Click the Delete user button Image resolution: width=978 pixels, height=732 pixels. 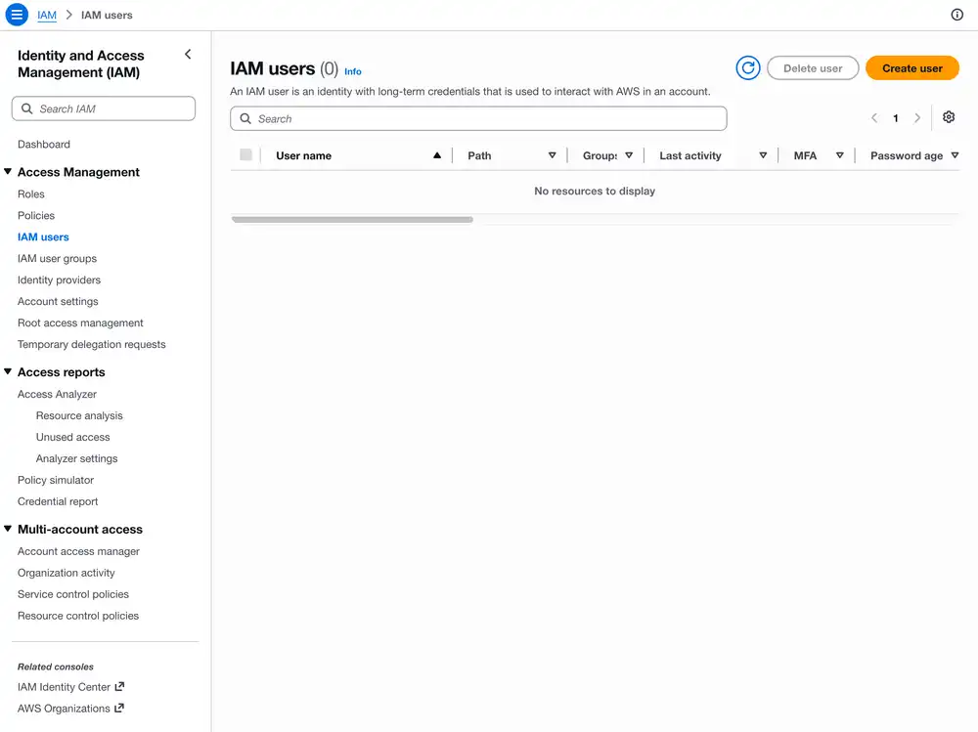click(x=813, y=68)
